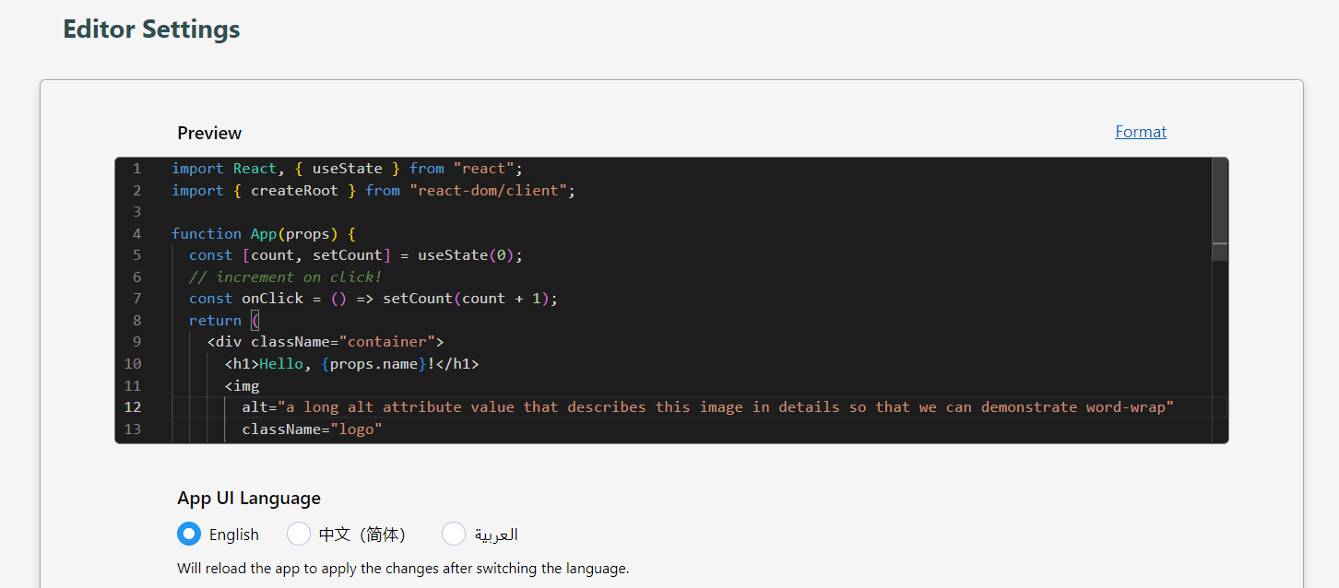Choose the العربية language radio button
Viewport: 1339px width, 588px height.
[x=454, y=534]
